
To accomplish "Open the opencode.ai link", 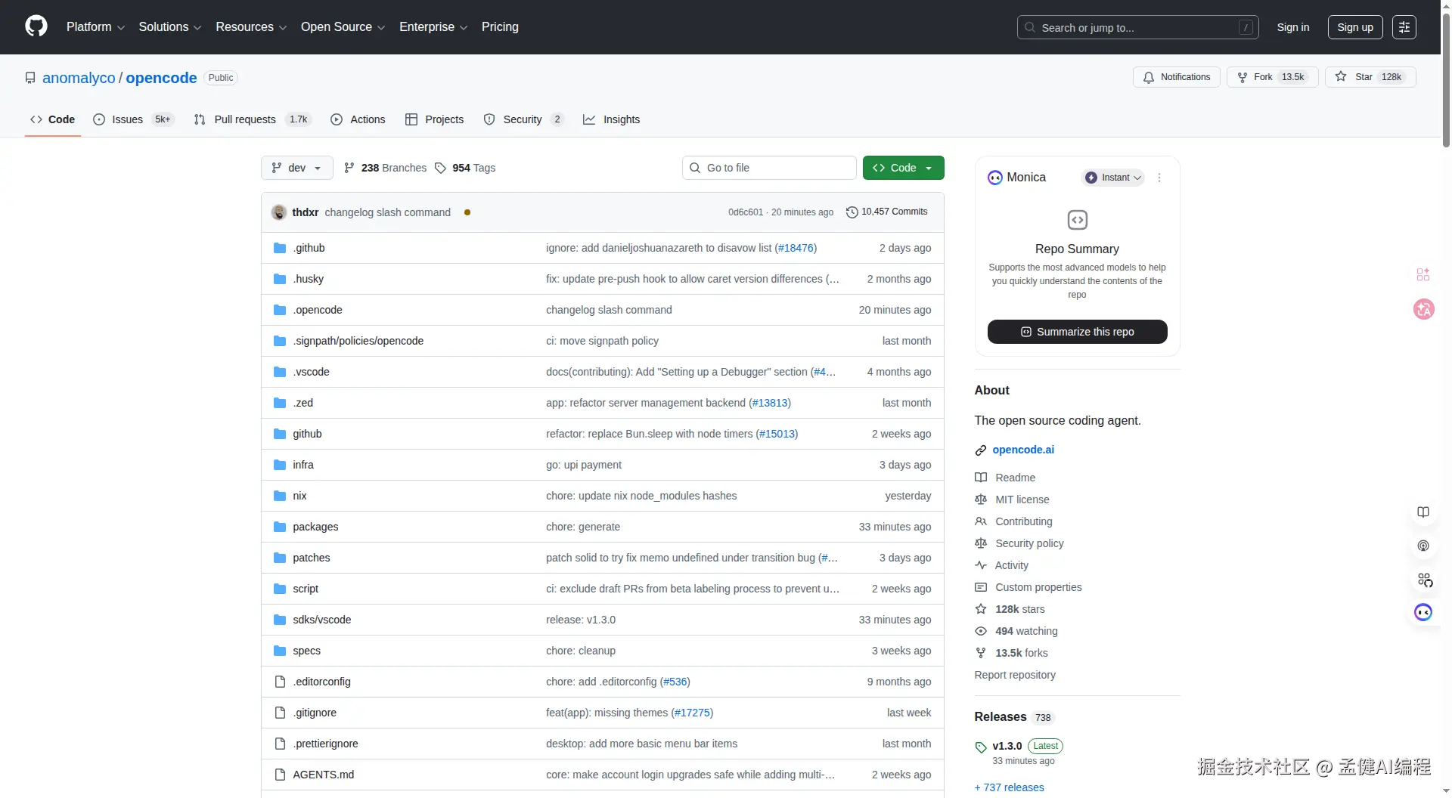I will (1022, 449).
